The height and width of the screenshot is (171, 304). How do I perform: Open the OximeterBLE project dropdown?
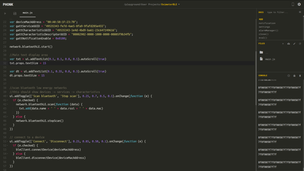pos(179,4)
